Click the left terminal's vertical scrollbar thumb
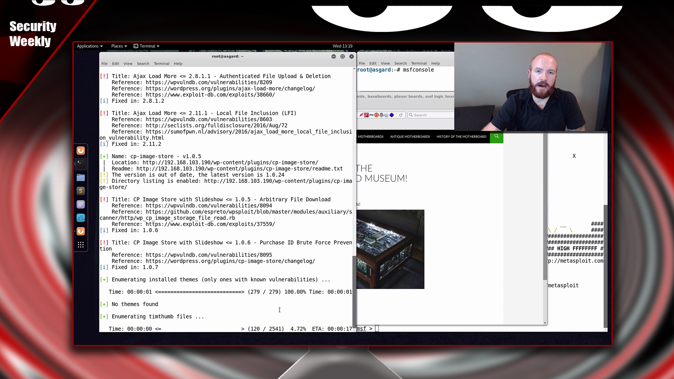Viewport: 674px width, 379px height. coord(354,291)
